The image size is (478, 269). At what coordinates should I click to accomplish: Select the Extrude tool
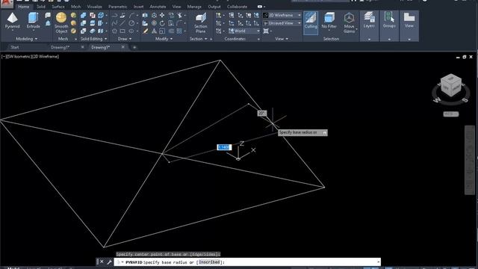coord(33,21)
